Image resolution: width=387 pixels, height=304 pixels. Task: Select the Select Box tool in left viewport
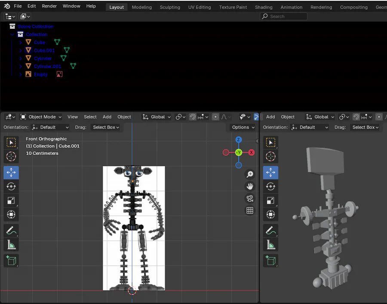11,143
